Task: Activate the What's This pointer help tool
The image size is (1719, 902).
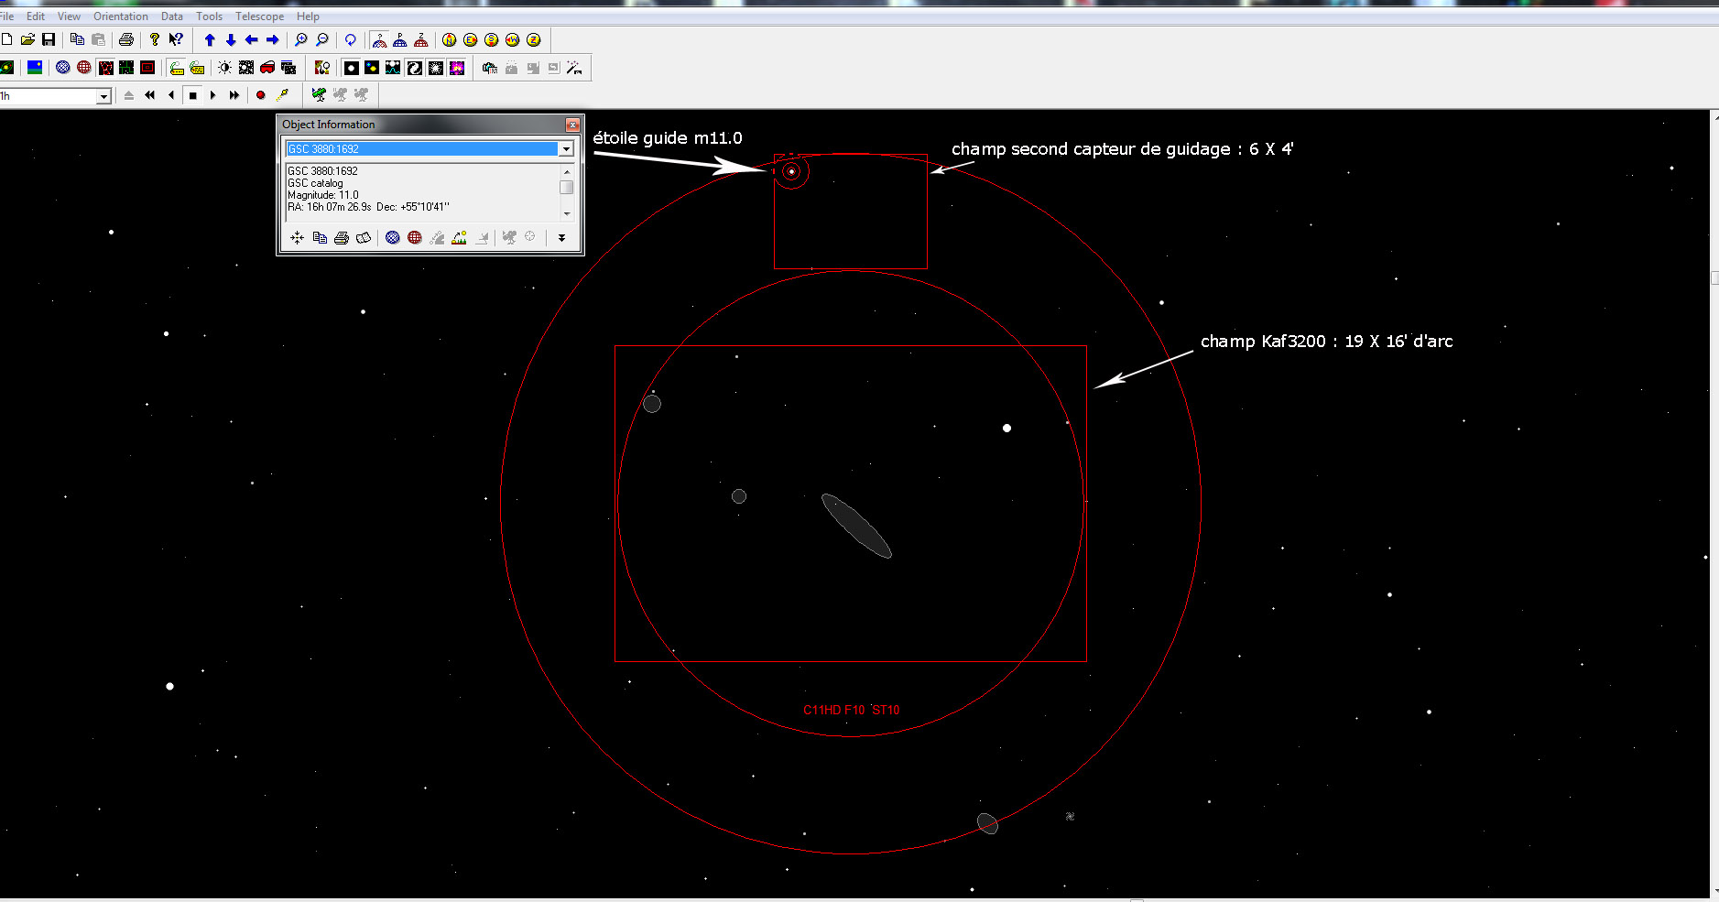Action: click(176, 39)
